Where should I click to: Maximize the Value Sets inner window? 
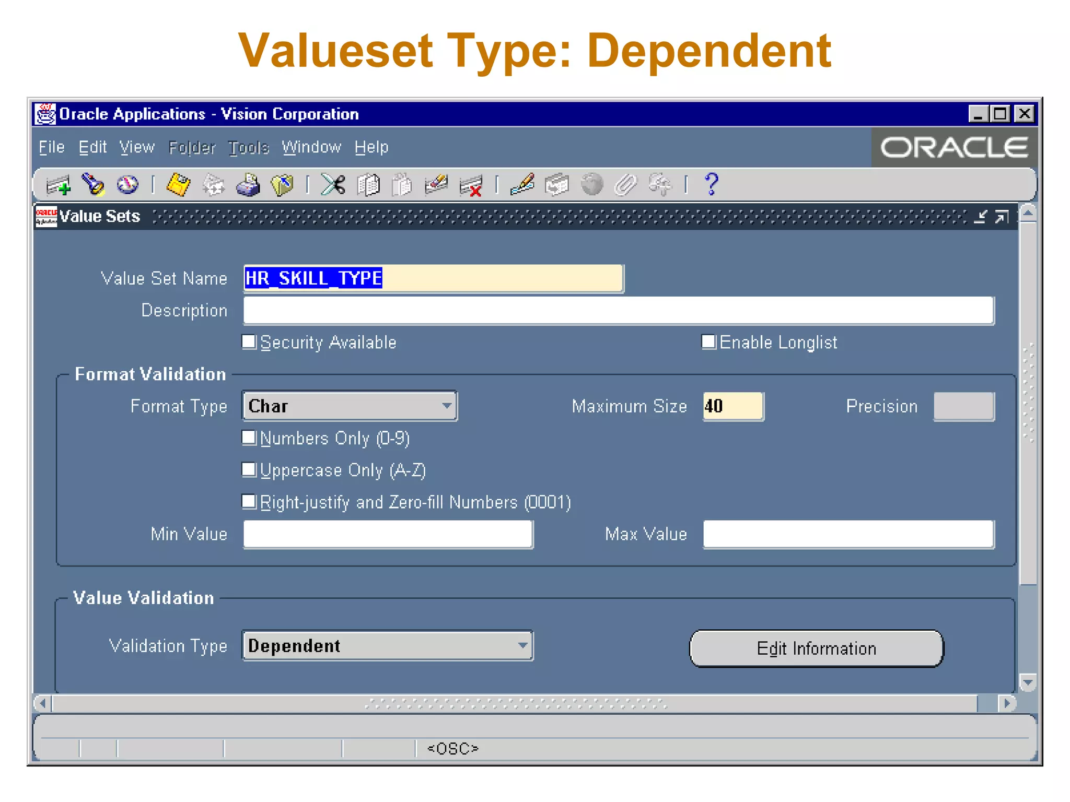(1002, 216)
